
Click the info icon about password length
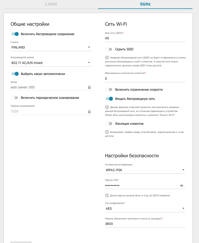tap(107, 195)
